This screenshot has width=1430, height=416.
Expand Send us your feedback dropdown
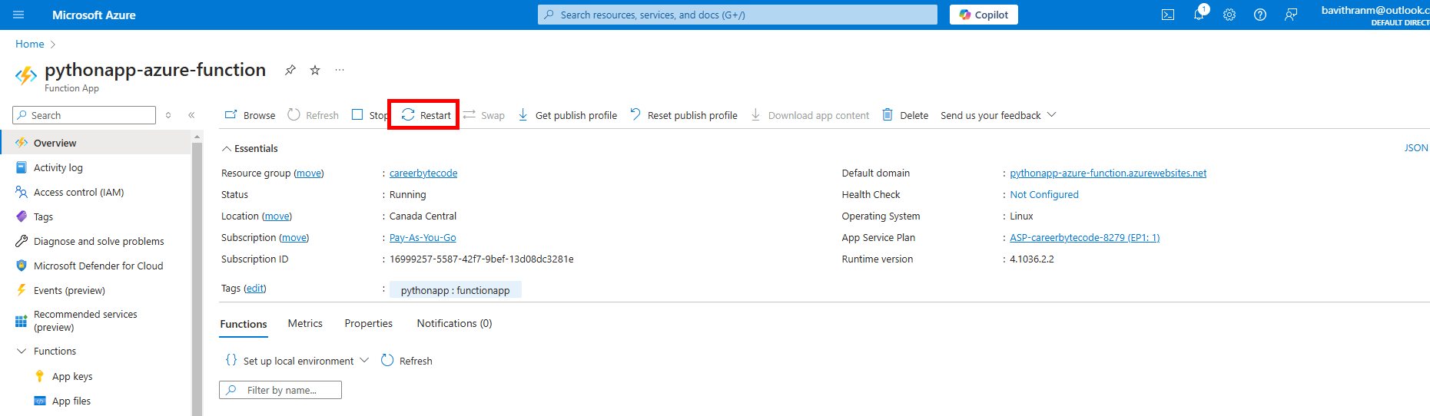click(x=998, y=115)
